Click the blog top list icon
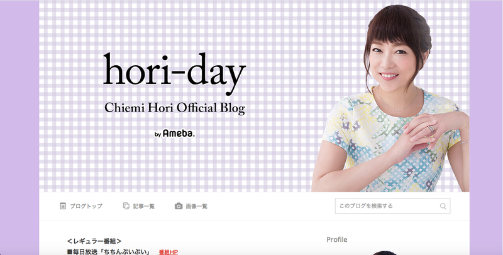 pos(63,206)
